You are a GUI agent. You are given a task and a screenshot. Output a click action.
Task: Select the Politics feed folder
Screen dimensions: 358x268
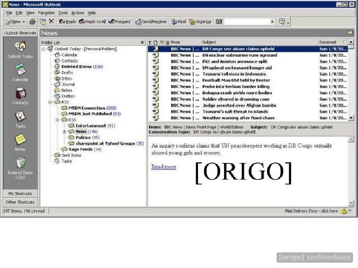click(x=84, y=138)
